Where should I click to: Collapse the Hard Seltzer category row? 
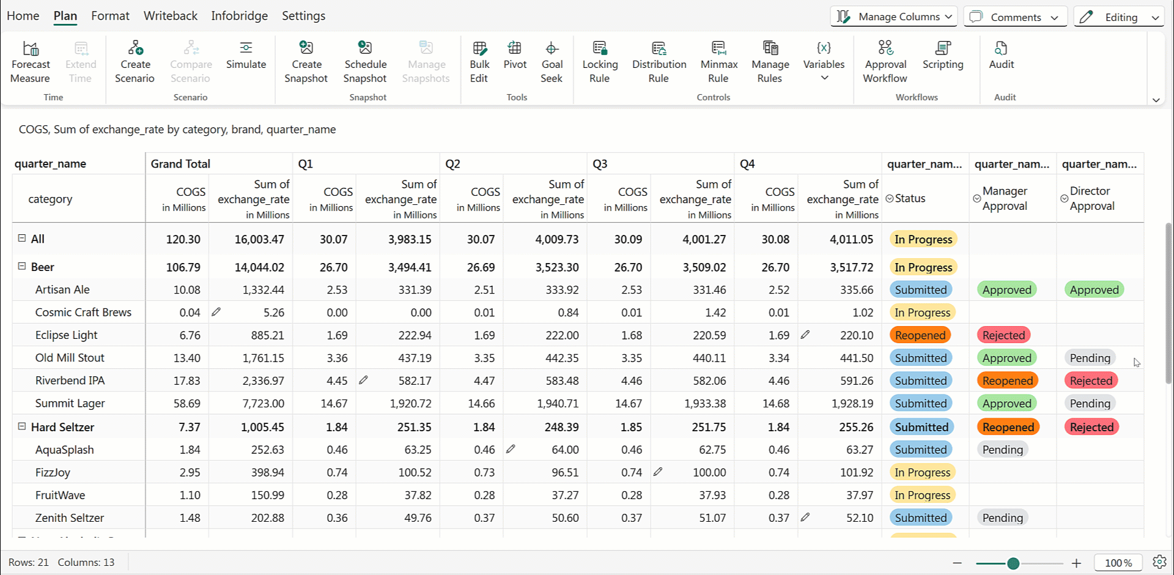click(22, 427)
